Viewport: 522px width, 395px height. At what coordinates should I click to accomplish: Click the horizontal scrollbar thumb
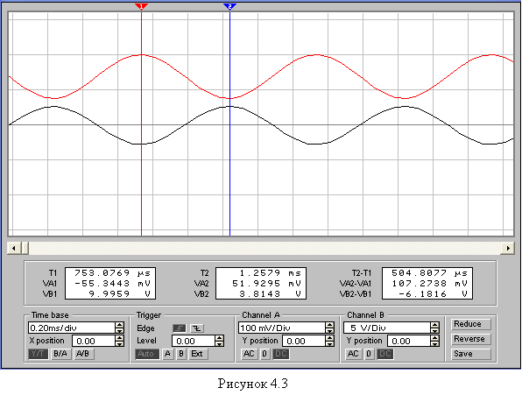point(25,248)
